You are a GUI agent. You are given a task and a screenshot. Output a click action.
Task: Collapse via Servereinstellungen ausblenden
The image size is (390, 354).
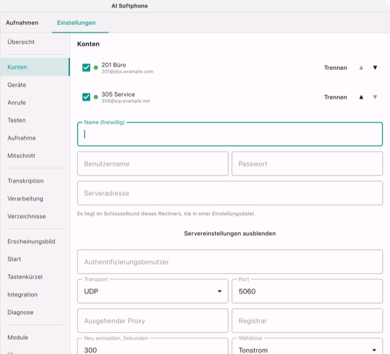(230, 233)
